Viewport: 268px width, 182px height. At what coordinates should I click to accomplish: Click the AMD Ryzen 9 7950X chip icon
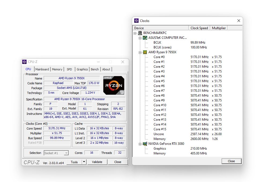pos(145,52)
